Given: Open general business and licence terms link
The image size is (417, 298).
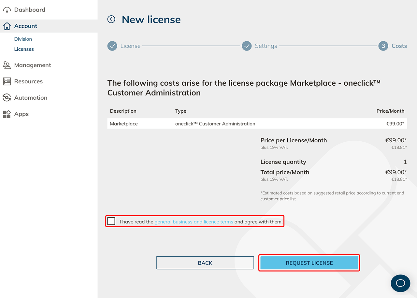Looking at the screenshot, I should (194, 222).
